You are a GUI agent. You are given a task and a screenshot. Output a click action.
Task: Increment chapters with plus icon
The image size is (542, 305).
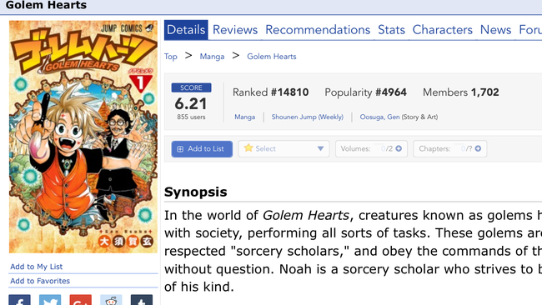click(x=478, y=148)
